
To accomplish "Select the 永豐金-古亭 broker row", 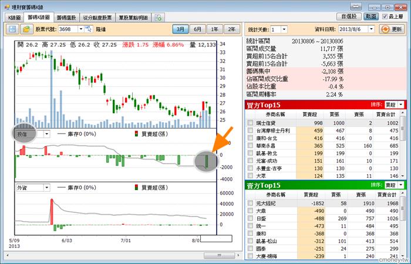I will pyautogui.click(x=322, y=168).
